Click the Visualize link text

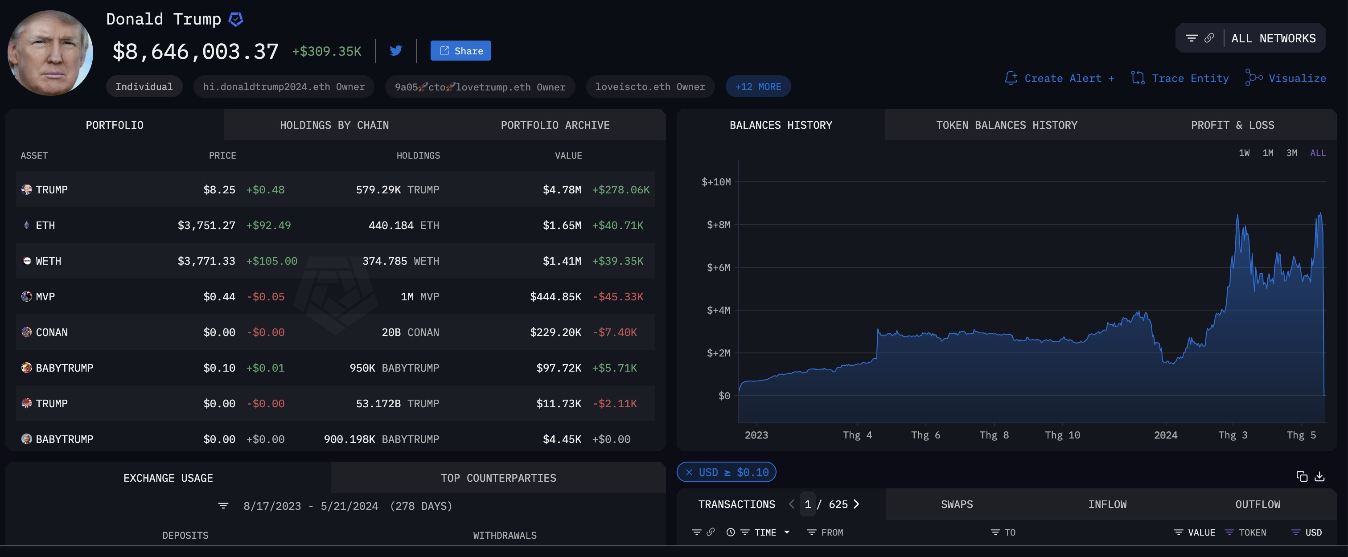coord(1297,78)
